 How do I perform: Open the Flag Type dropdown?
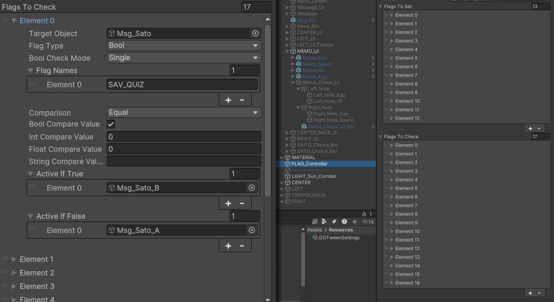click(183, 46)
